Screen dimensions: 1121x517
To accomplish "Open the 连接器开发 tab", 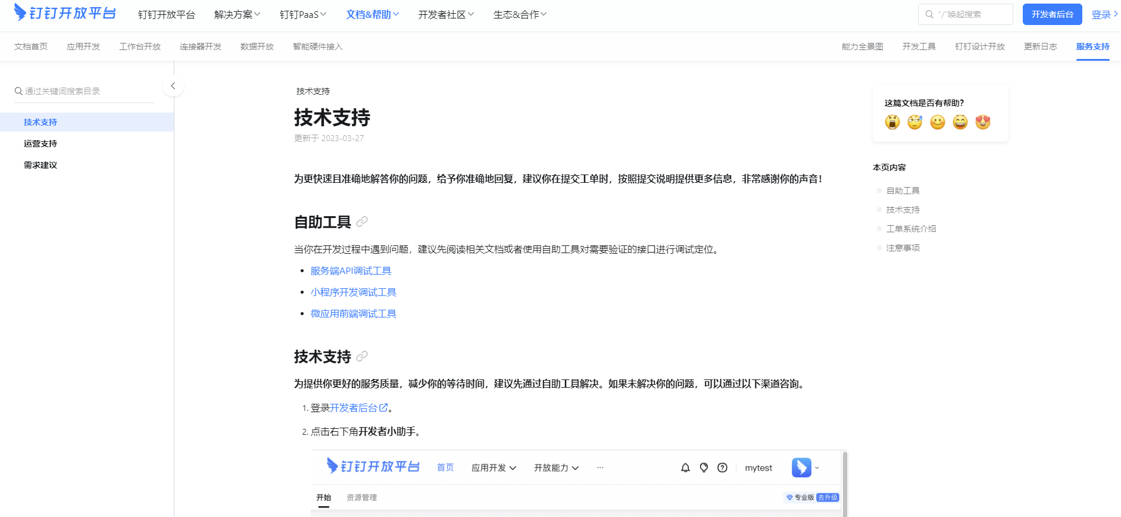I will point(201,46).
